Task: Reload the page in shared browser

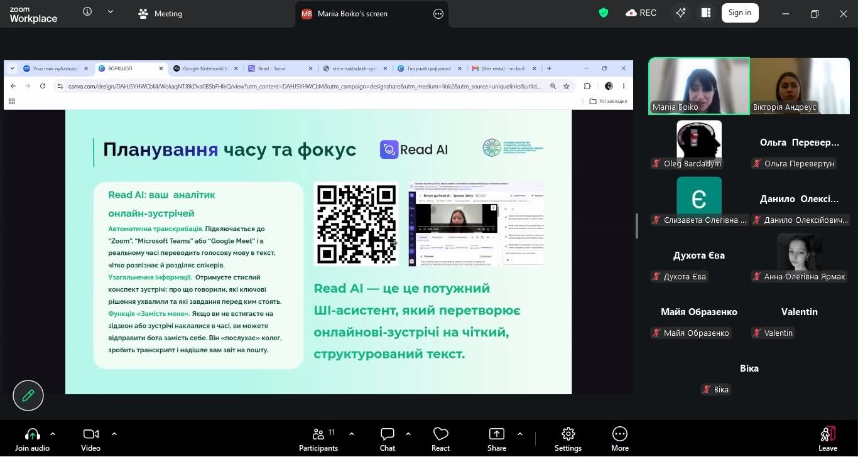Action: [42, 86]
